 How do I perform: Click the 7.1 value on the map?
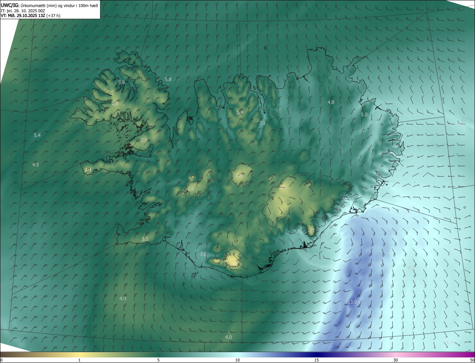click(x=262, y=123)
